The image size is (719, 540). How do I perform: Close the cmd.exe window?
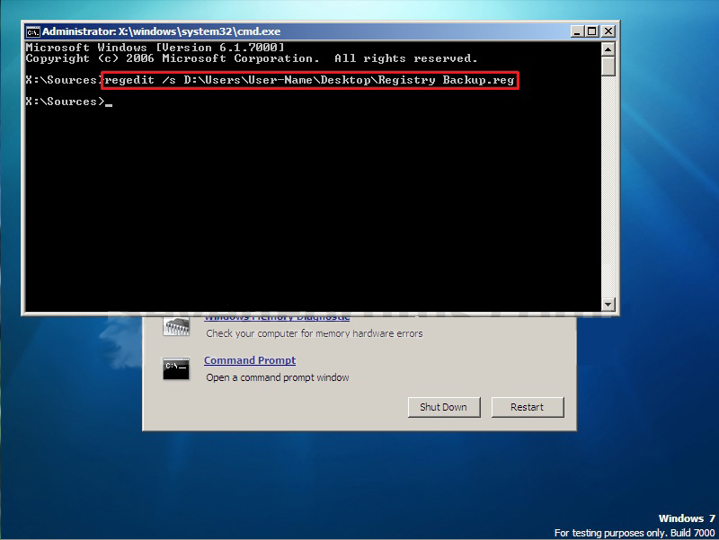pyautogui.click(x=608, y=31)
